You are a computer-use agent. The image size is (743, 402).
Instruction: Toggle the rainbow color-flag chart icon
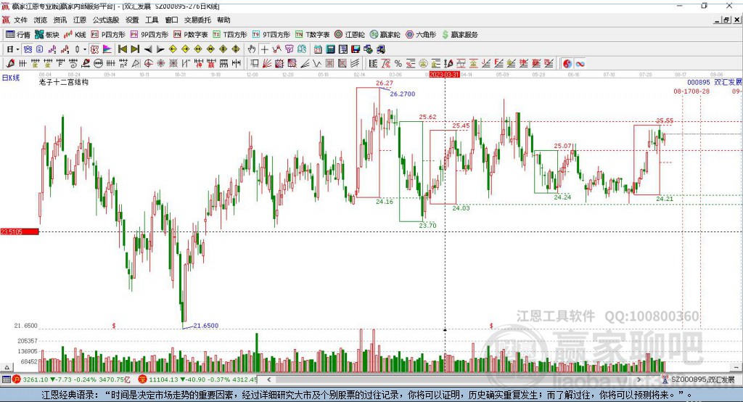coord(107,49)
